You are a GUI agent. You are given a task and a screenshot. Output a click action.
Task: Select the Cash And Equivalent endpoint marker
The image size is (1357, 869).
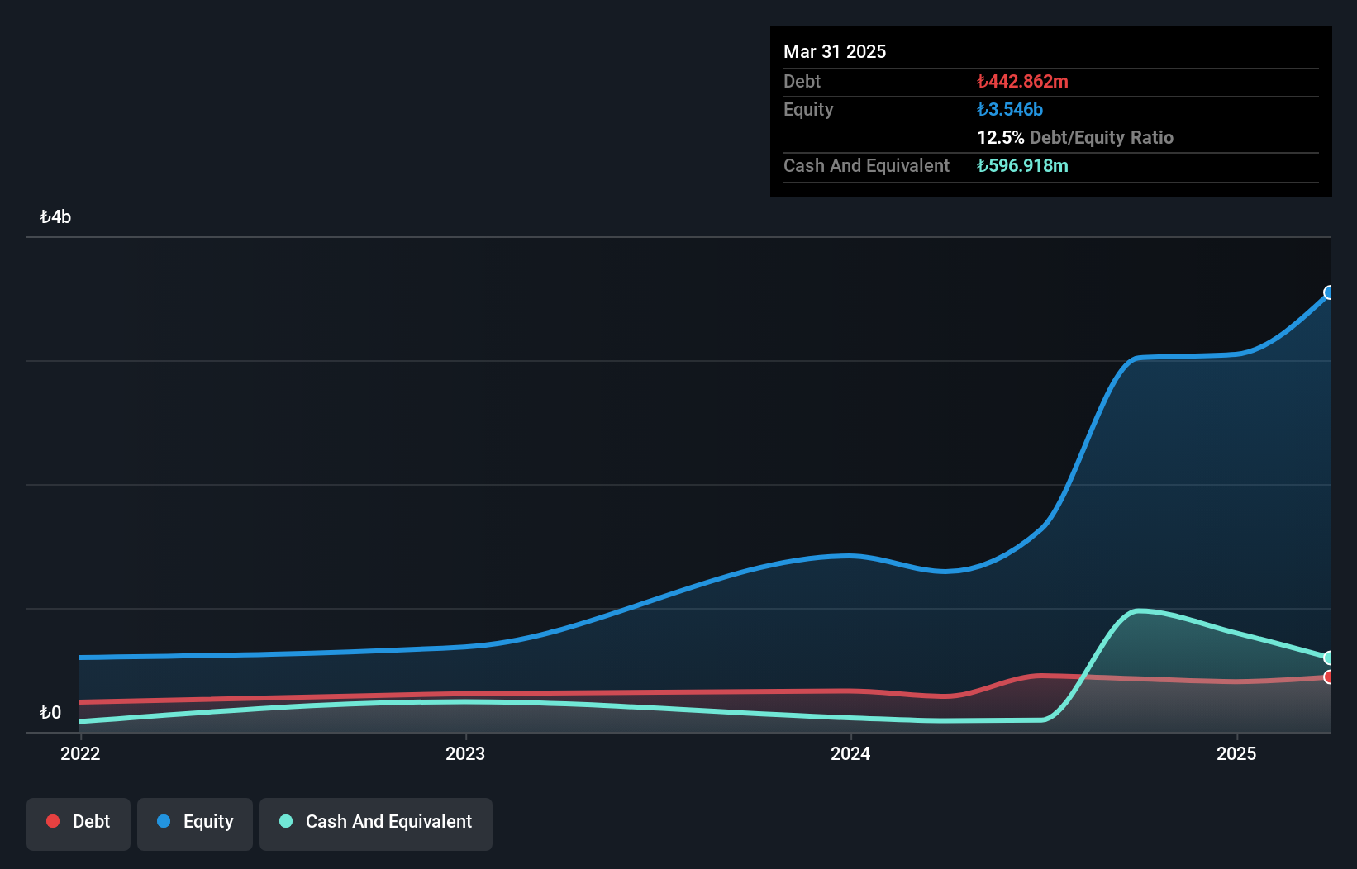(x=1329, y=658)
